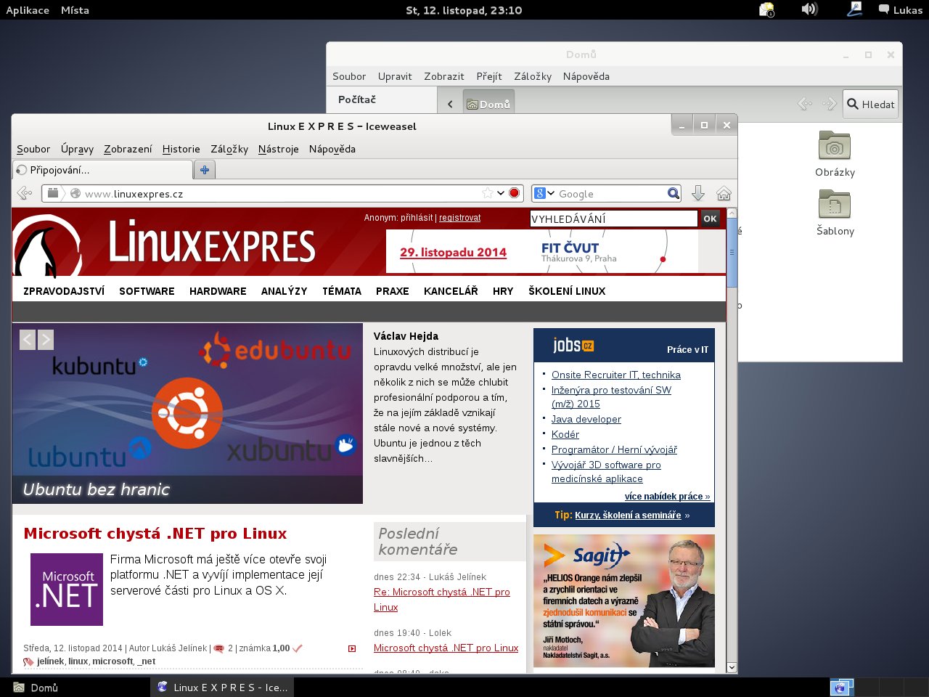The height and width of the screenshot is (697, 929).
Task: Click OK button beside VYHLEDÁVÁNÍ field
Action: pos(710,219)
